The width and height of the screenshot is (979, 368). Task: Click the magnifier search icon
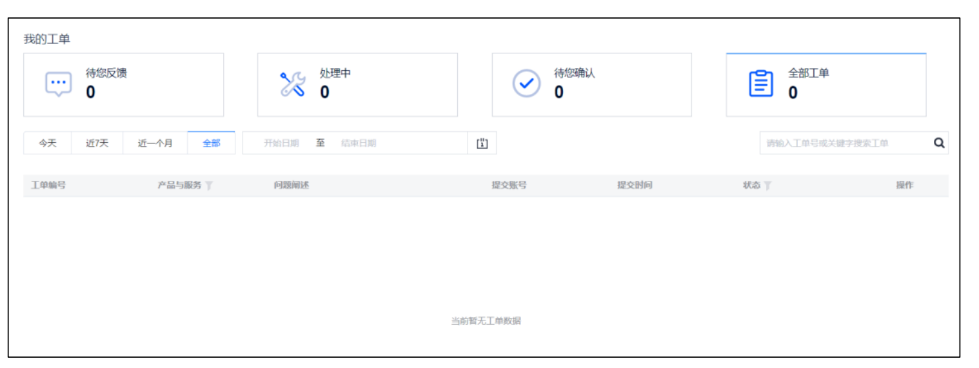tap(939, 143)
